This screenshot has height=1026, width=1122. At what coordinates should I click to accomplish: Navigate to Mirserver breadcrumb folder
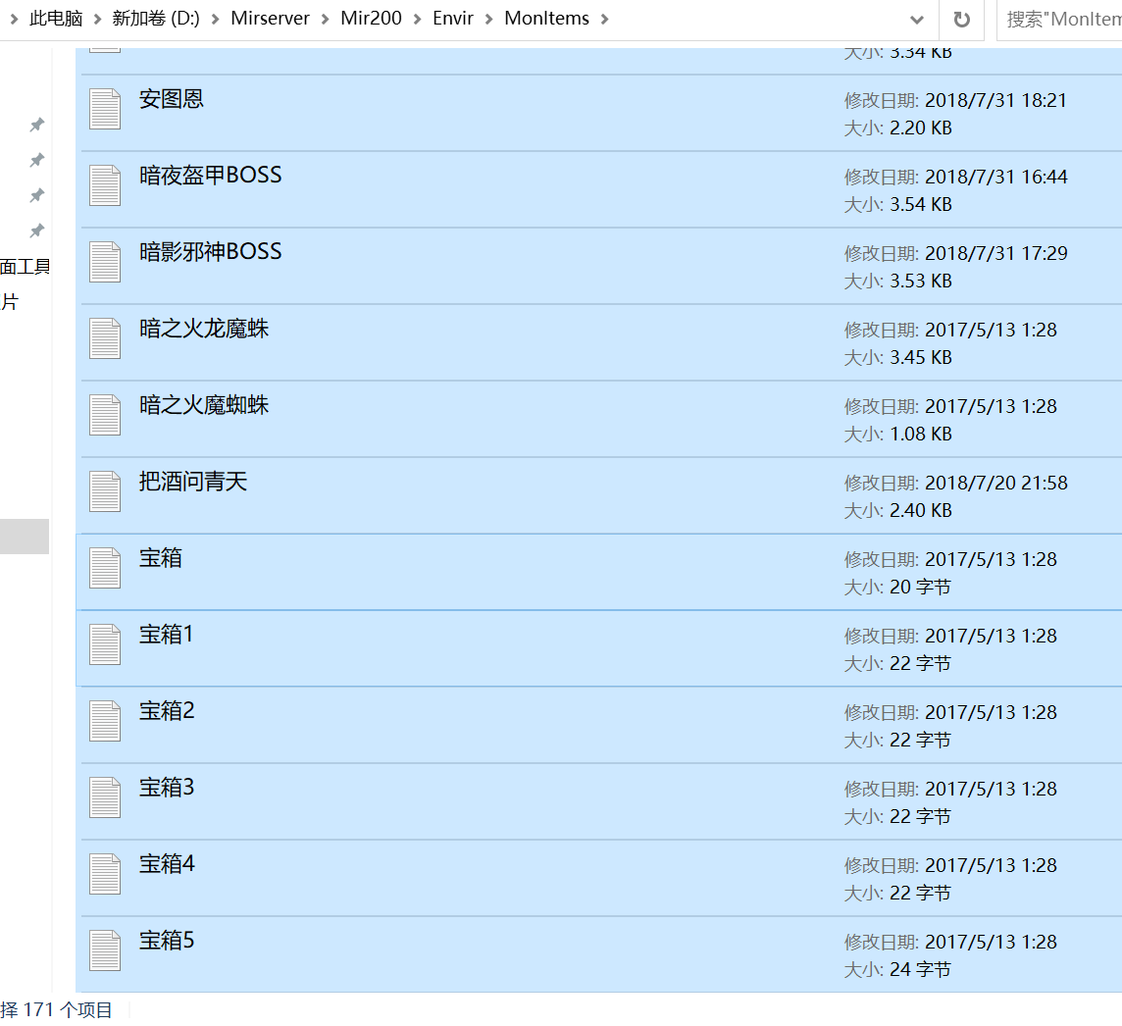point(270,19)
